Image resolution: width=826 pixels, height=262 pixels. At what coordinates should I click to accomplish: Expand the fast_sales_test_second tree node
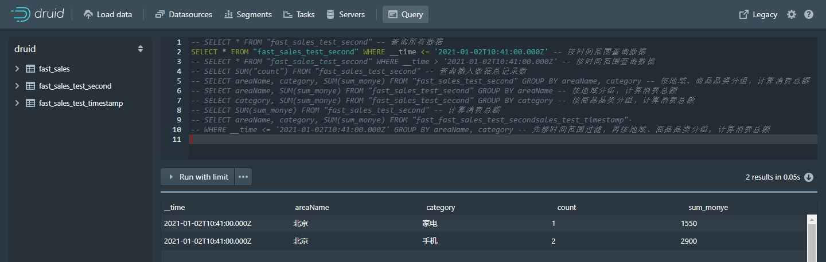click(x=17, y=86)
